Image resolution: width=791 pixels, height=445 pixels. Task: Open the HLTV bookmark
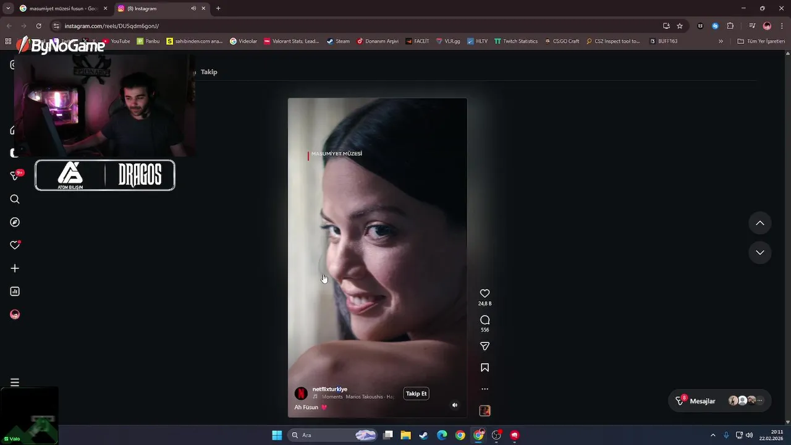tap(477, 41)
